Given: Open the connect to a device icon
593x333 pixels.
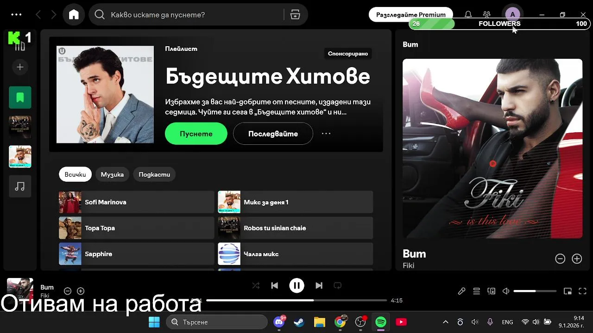Looking at the screenshot, I should pyautogui.click(x=491, y=291).
